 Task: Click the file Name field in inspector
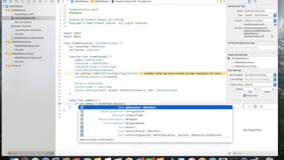point(260,11)
